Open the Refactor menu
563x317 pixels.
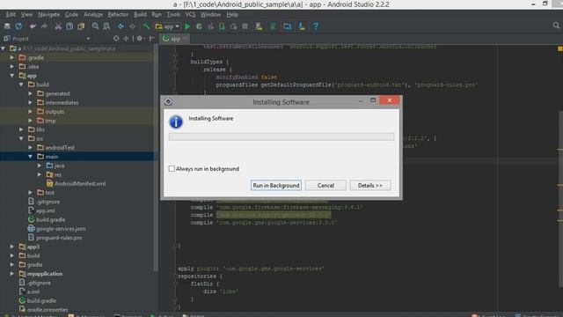tap(118, 14)
